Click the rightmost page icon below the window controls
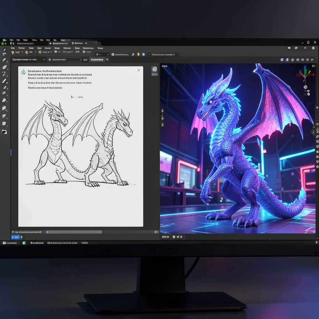319x319 pixels. pyautogui.click(x=313, y=48)
